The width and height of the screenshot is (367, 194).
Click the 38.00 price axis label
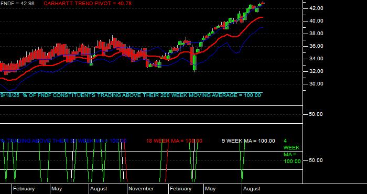tap(316, 34)
